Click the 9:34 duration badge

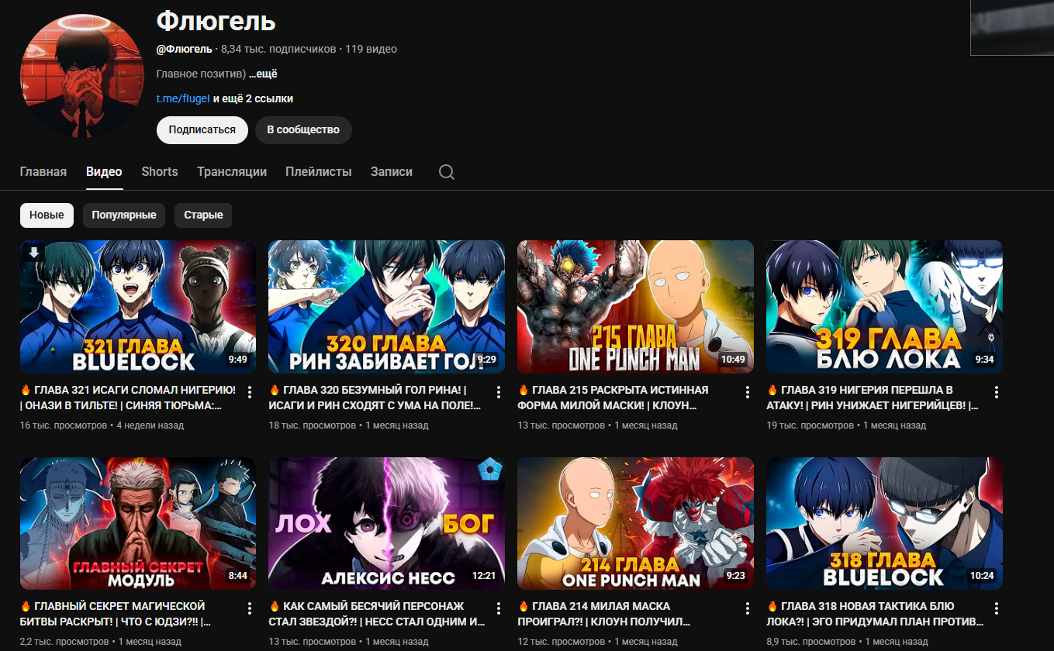pos(984,360)
